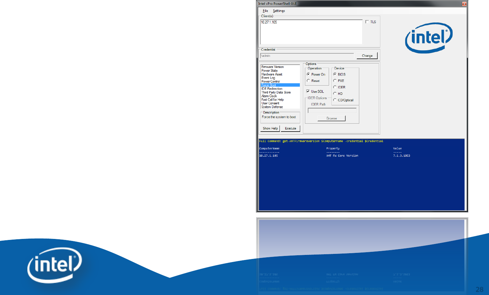The width and height of the screenshot is (489, 295).
Task: Click the 10.27.1.105 entry in console output
Action: (x=268, y=156)
